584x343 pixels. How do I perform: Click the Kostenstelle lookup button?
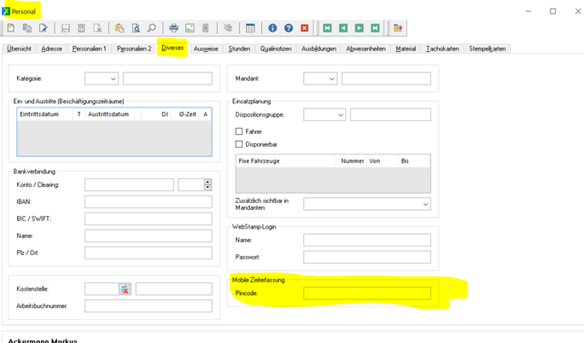click(x=124, y=289)
